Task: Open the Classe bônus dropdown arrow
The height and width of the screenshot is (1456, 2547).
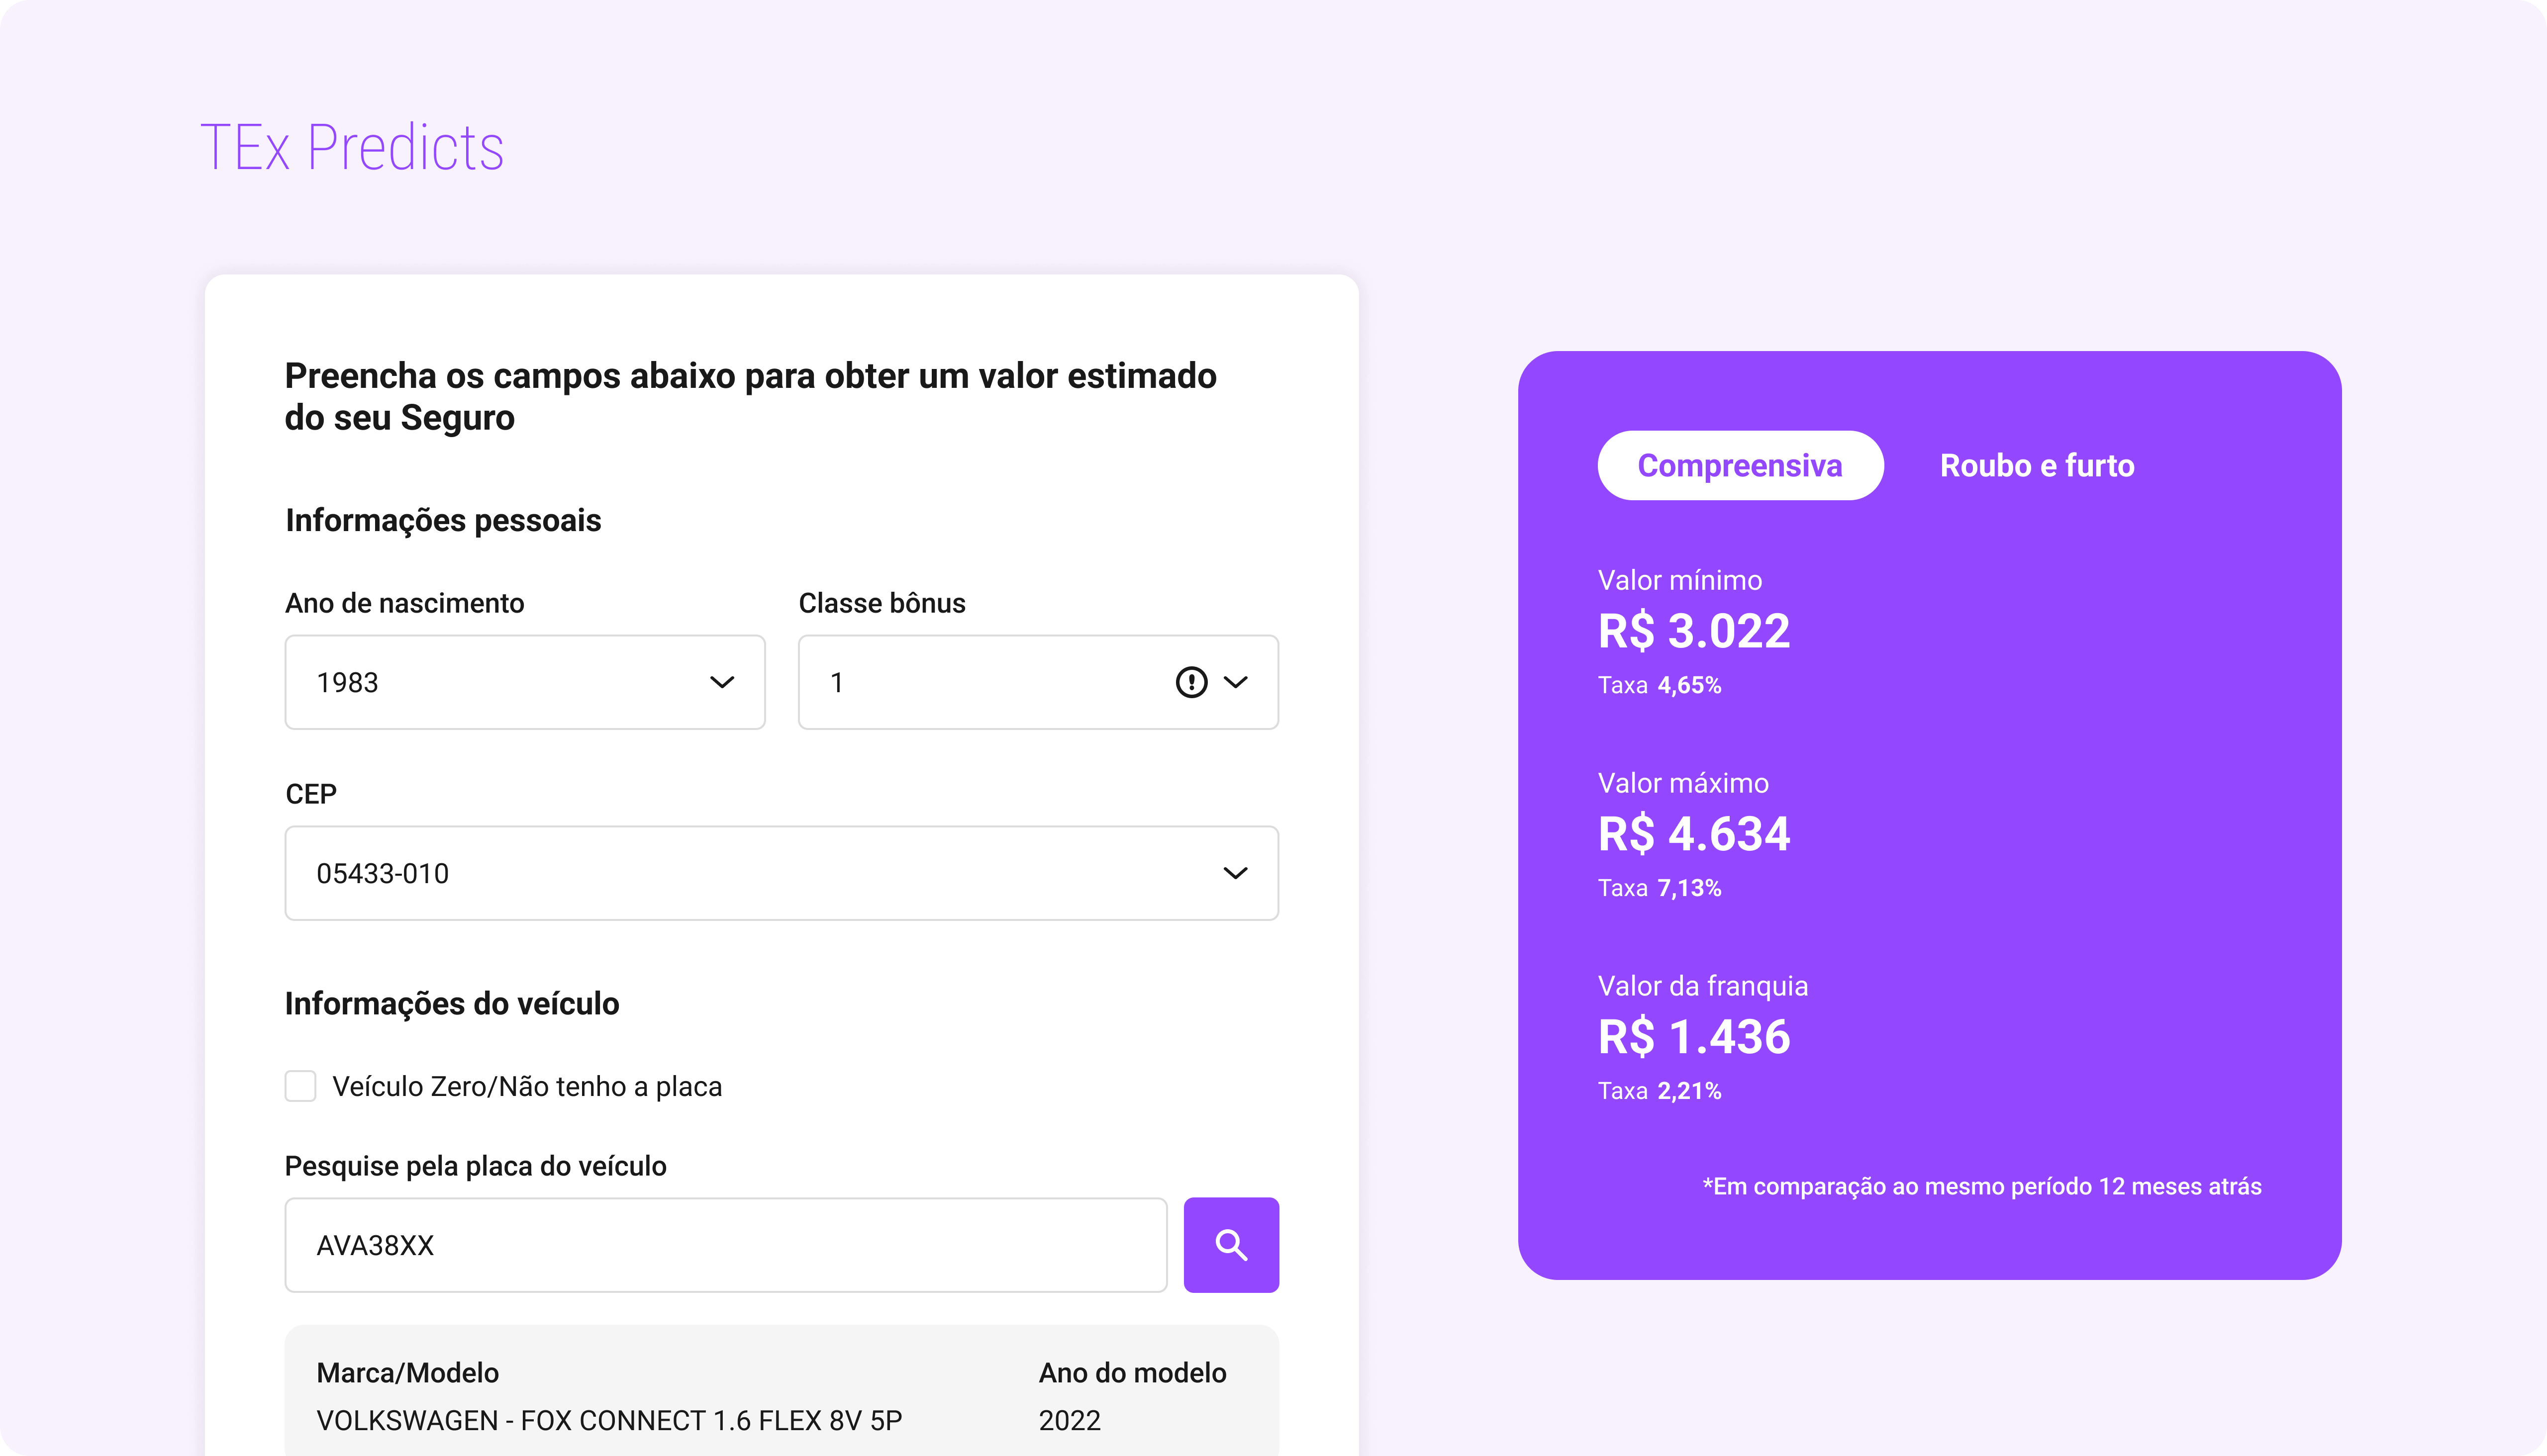Action: [1236, 682]
